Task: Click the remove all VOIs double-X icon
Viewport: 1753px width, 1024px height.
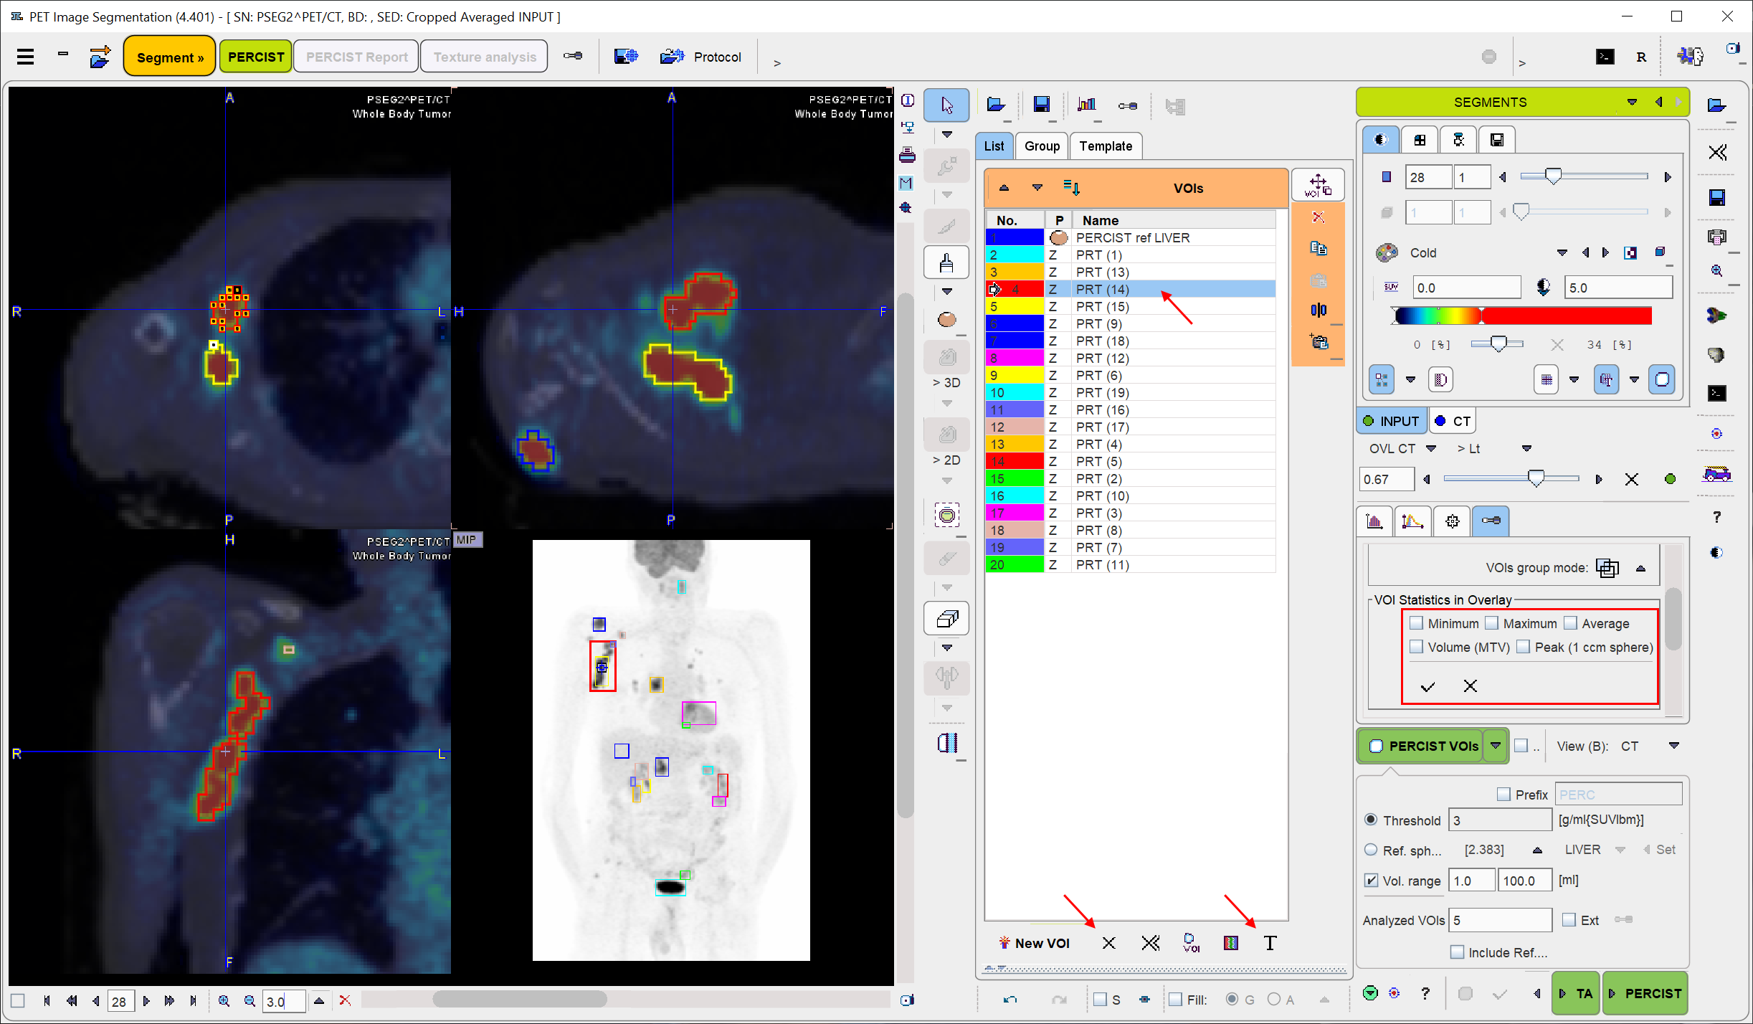Action: pos(1150,943)
